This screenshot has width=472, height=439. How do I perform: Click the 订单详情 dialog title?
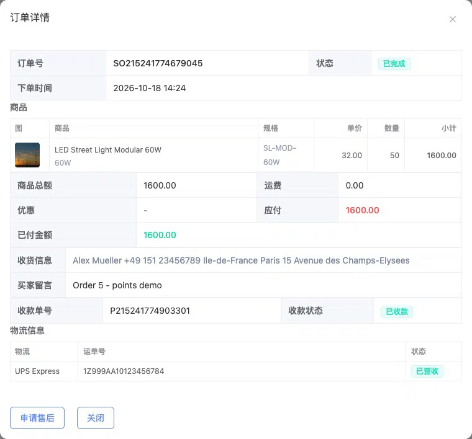tap(30, 17)
